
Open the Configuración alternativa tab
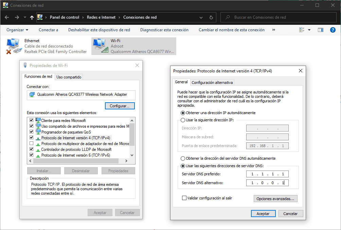pyautogui.click(x=212, y=83)
